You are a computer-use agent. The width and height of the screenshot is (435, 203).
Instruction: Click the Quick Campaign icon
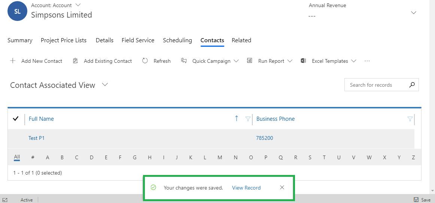(183, 61)
